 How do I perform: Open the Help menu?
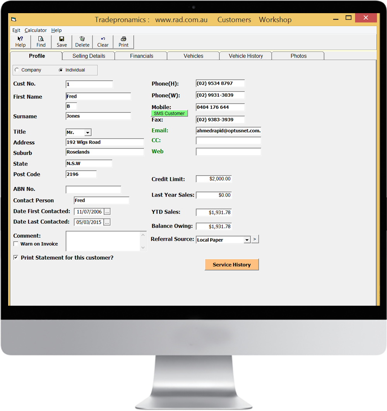coord(57,30)
